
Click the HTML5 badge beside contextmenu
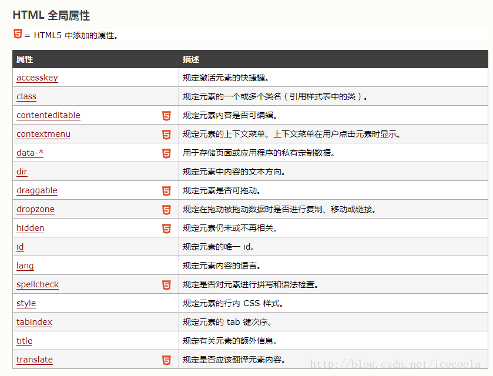166,134
